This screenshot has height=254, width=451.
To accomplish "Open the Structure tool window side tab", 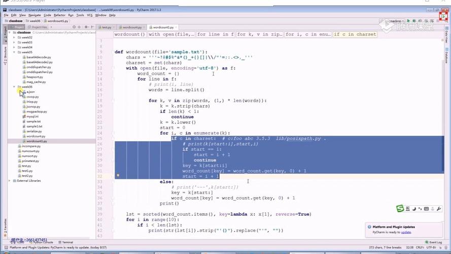I will point(5,56).
